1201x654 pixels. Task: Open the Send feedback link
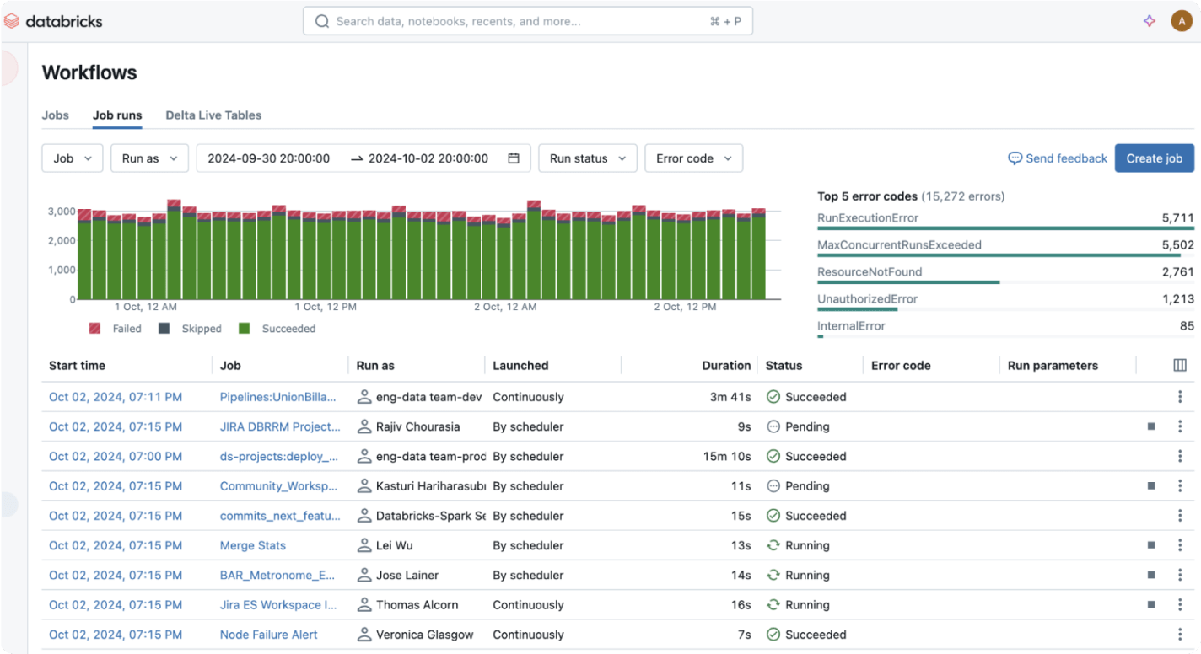tap(1058, 158)
